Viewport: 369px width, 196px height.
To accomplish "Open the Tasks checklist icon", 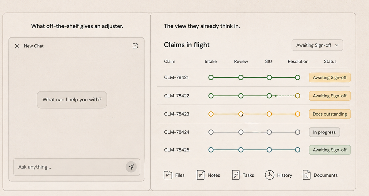I will (x=236, y=175).
